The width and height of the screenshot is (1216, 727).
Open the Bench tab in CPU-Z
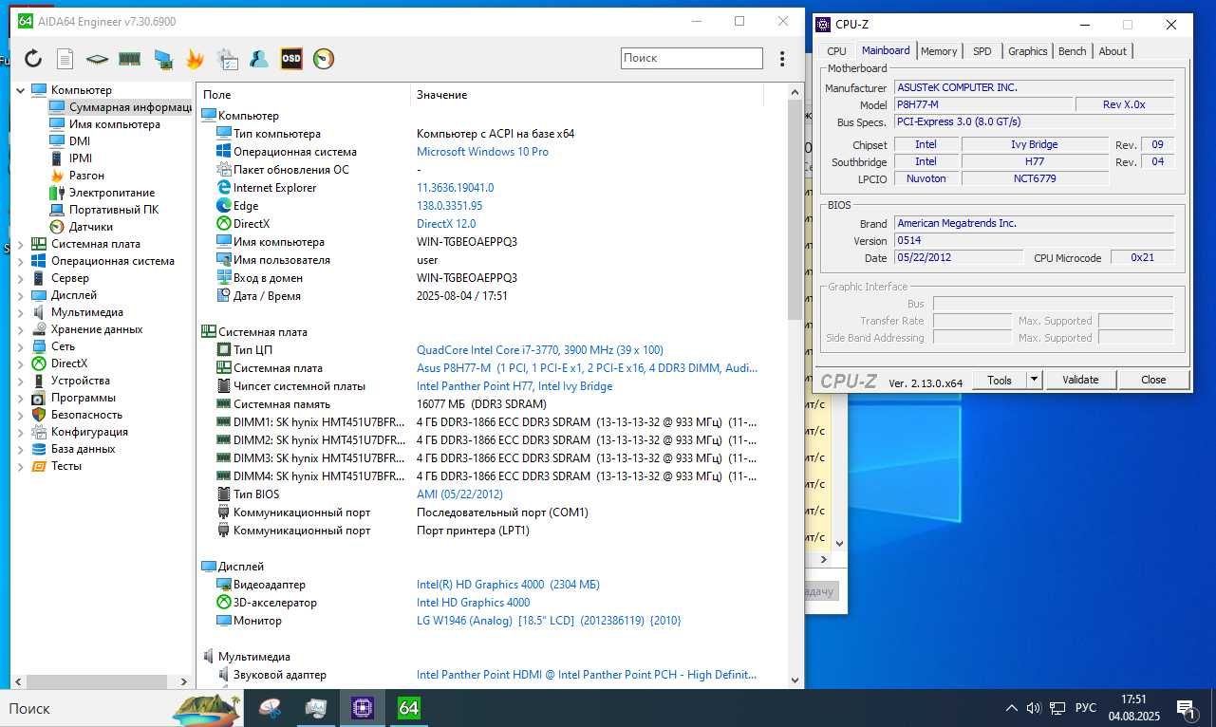pos(1073,51)
